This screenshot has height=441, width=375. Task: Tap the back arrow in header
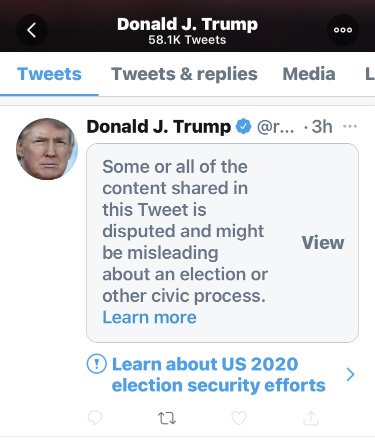(x=31, y=30)
